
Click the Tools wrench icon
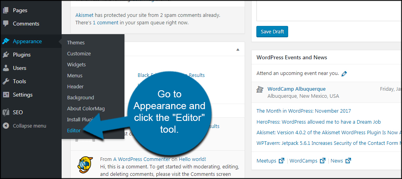5,81
